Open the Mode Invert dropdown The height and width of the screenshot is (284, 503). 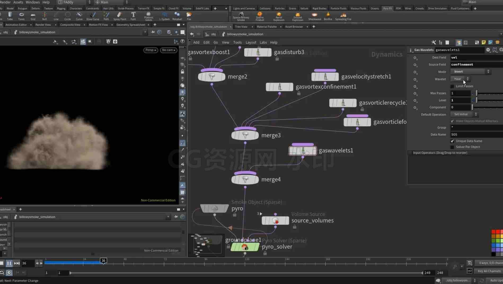coord(471,72)
